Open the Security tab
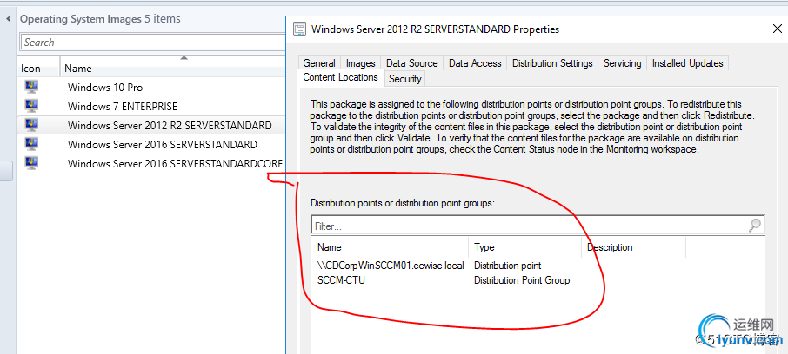This screenshot has height=354, width=788. tap(404, 79)
